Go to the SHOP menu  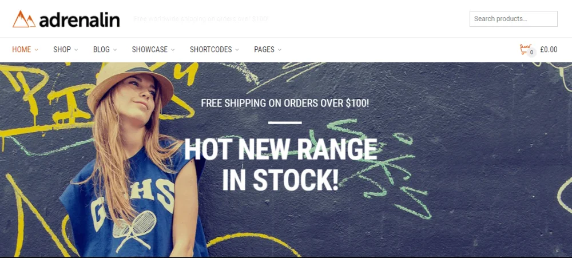point(62,50)
